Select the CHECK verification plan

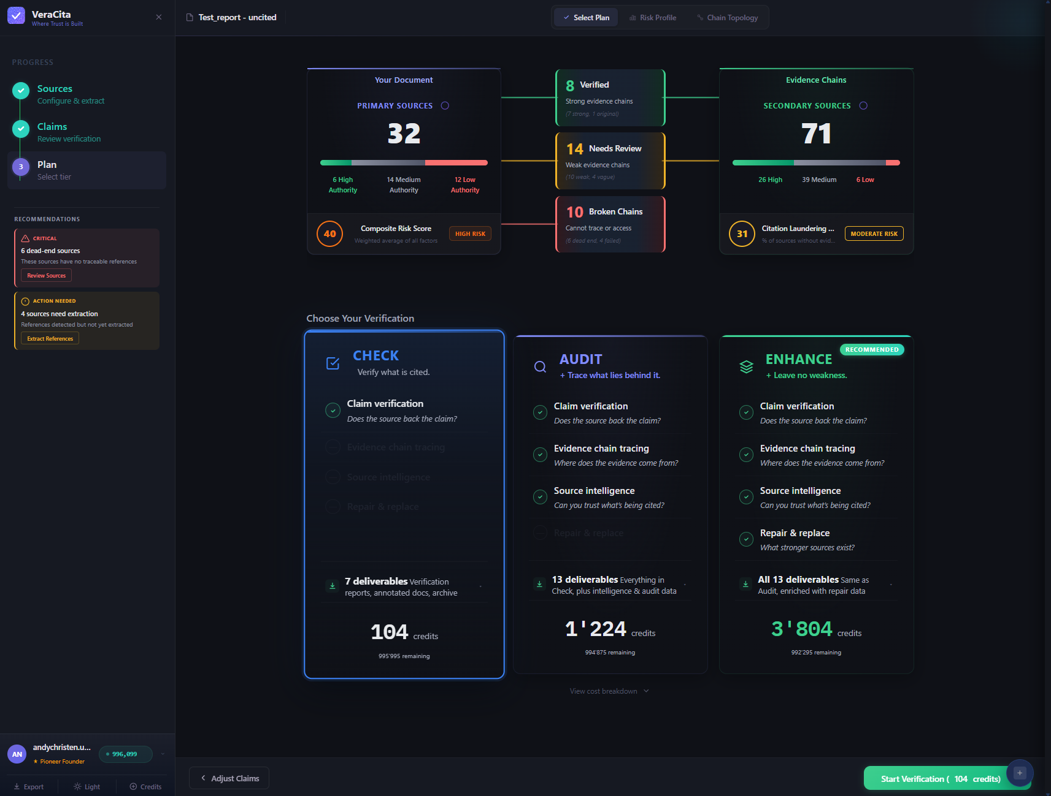(x=404, y=504)
